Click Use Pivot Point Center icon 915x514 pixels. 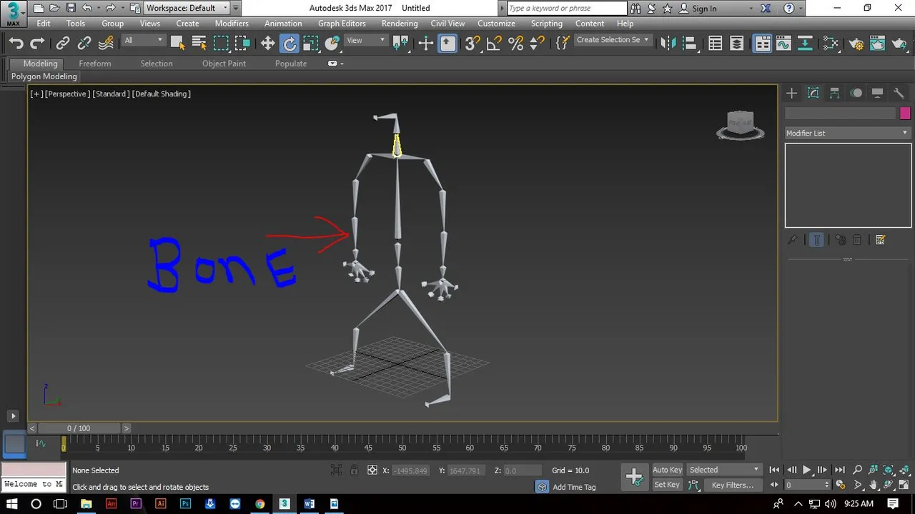(x=401, y=44)
